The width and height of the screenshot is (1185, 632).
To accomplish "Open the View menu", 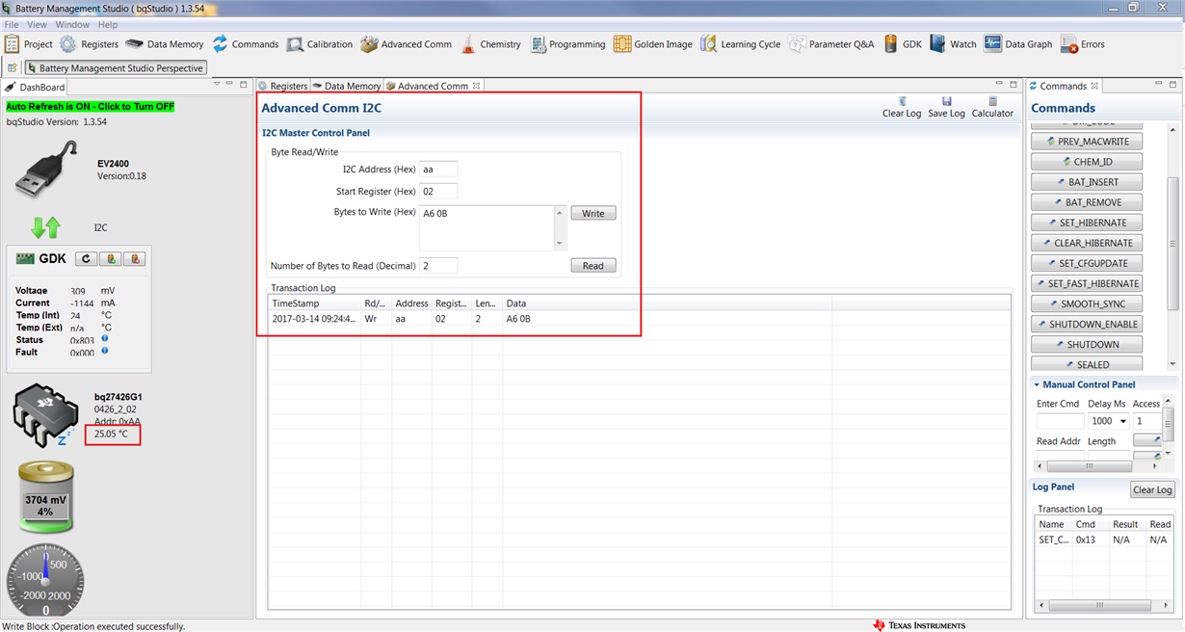I will click(x=37, y=24).
